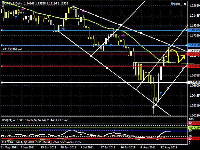The height and width of the screenshot is (150, 200).
Task: Click the blue up arrow near 31 May candles
Action: pos(16,17)
